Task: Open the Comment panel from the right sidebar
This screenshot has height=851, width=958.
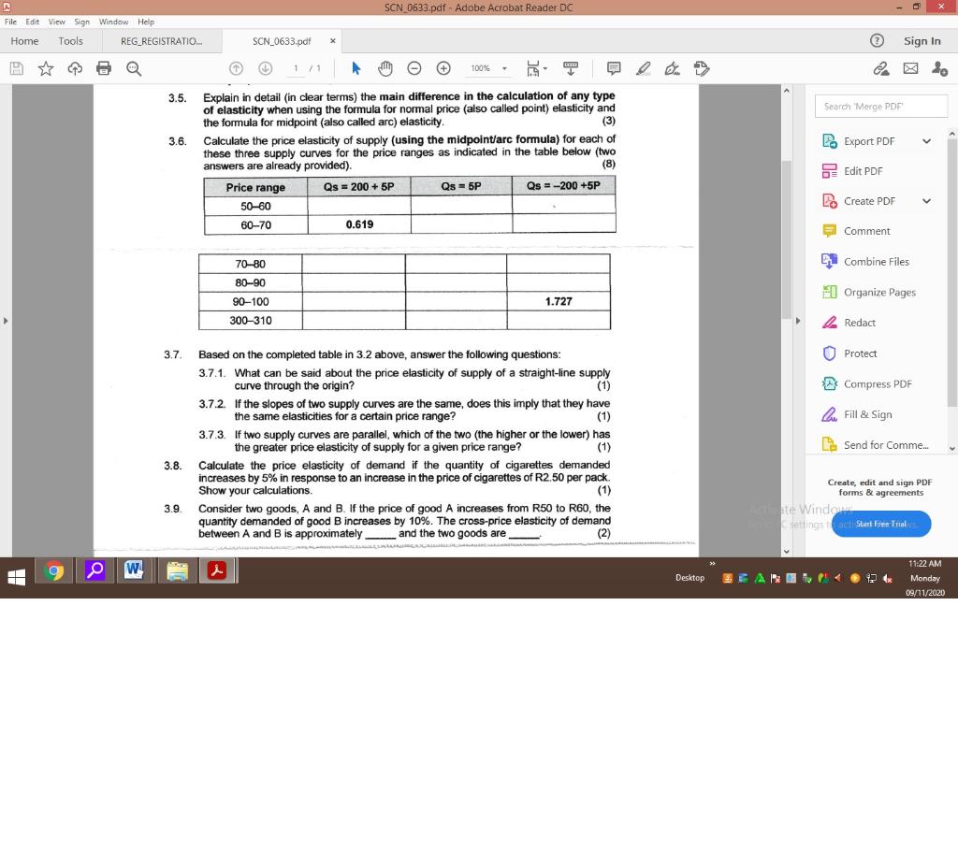Action: tap(867, 231)
